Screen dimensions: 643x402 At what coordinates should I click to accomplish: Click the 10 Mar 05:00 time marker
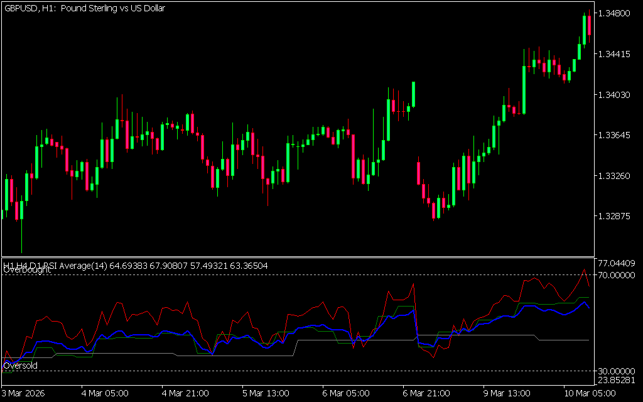[x=588, y=393]
